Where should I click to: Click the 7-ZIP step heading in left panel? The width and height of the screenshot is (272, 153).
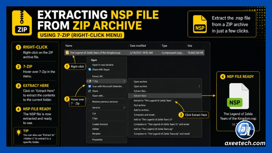point(28,66)
